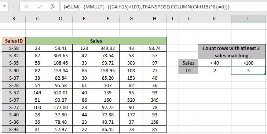267x134 pixels.
Task: Select the '< 40' criteria cell
Action: click(215, 63)
